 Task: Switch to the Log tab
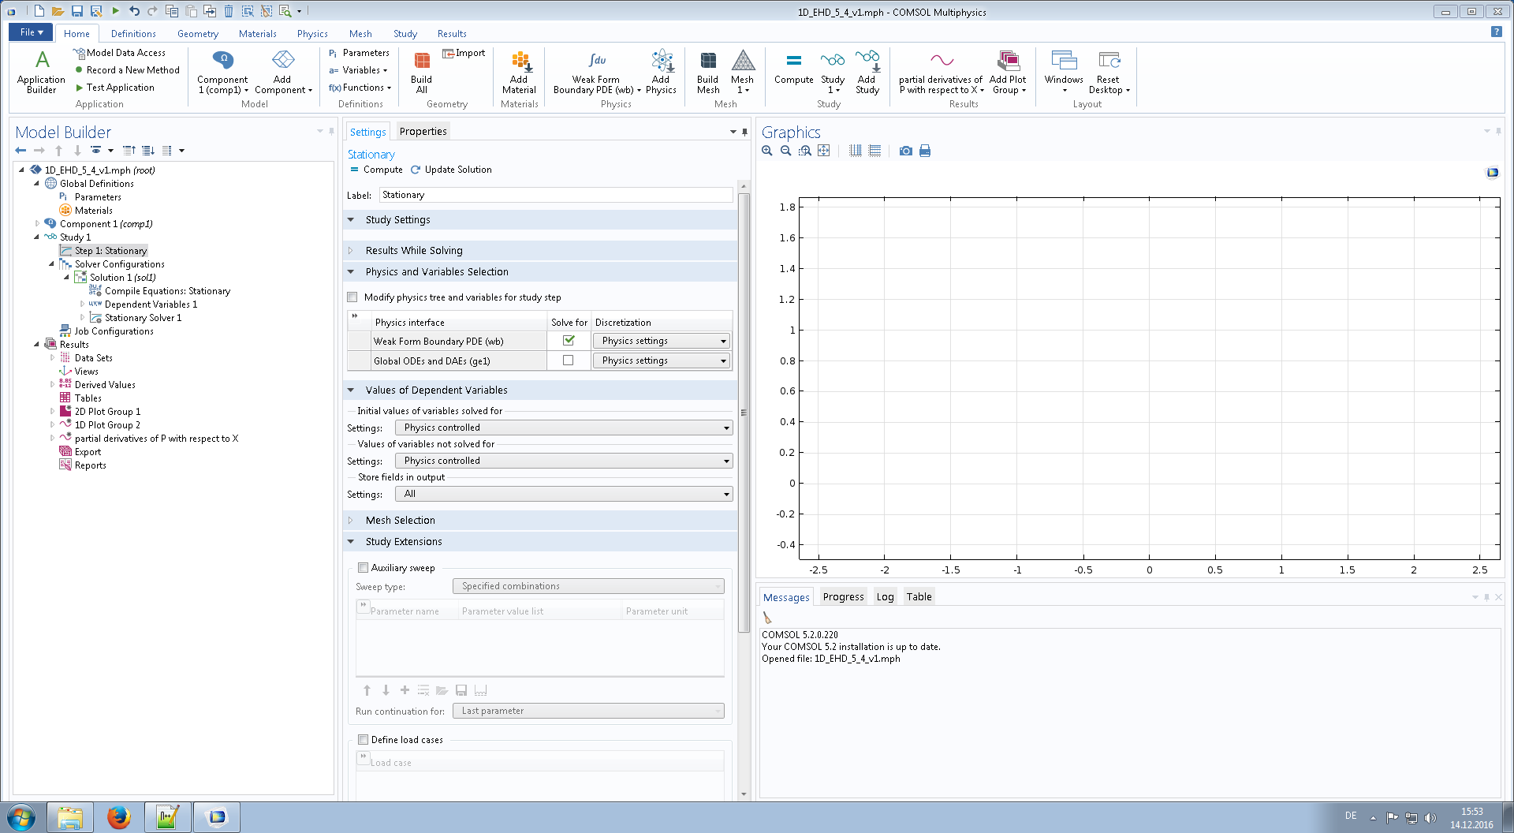coord(885,597)
